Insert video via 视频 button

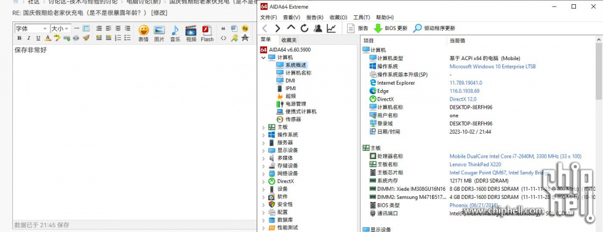191,33
